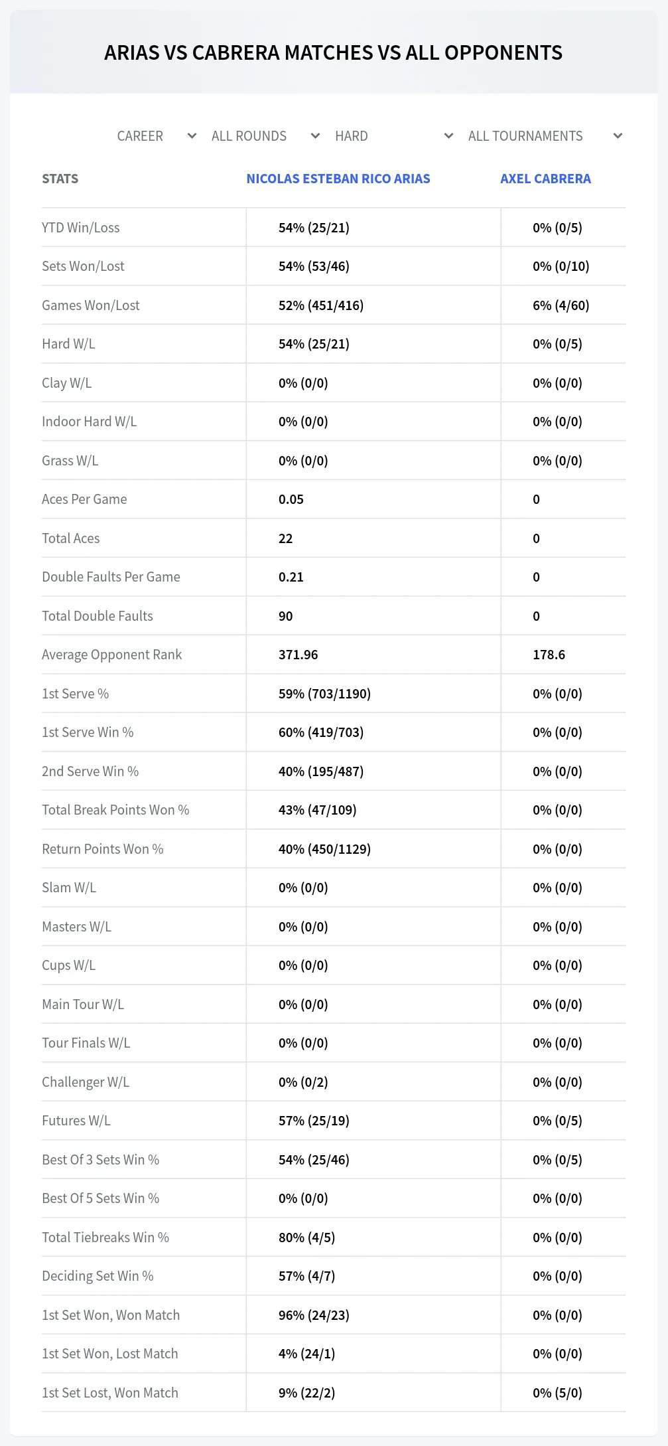The height and width of the screenshot is (1446, 668).
Task: Select the YTD Win/Loss row label
Action: (x=81, y=228)
